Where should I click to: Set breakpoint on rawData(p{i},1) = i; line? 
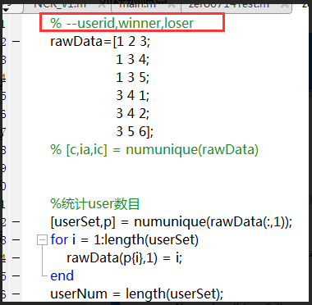pyautogui.click(x=16, y=257)
